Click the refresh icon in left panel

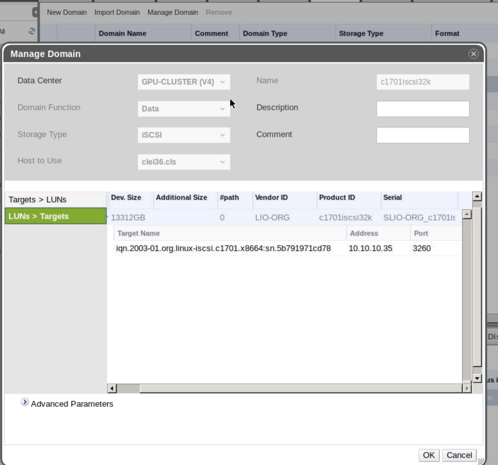[x=31, y=32]
